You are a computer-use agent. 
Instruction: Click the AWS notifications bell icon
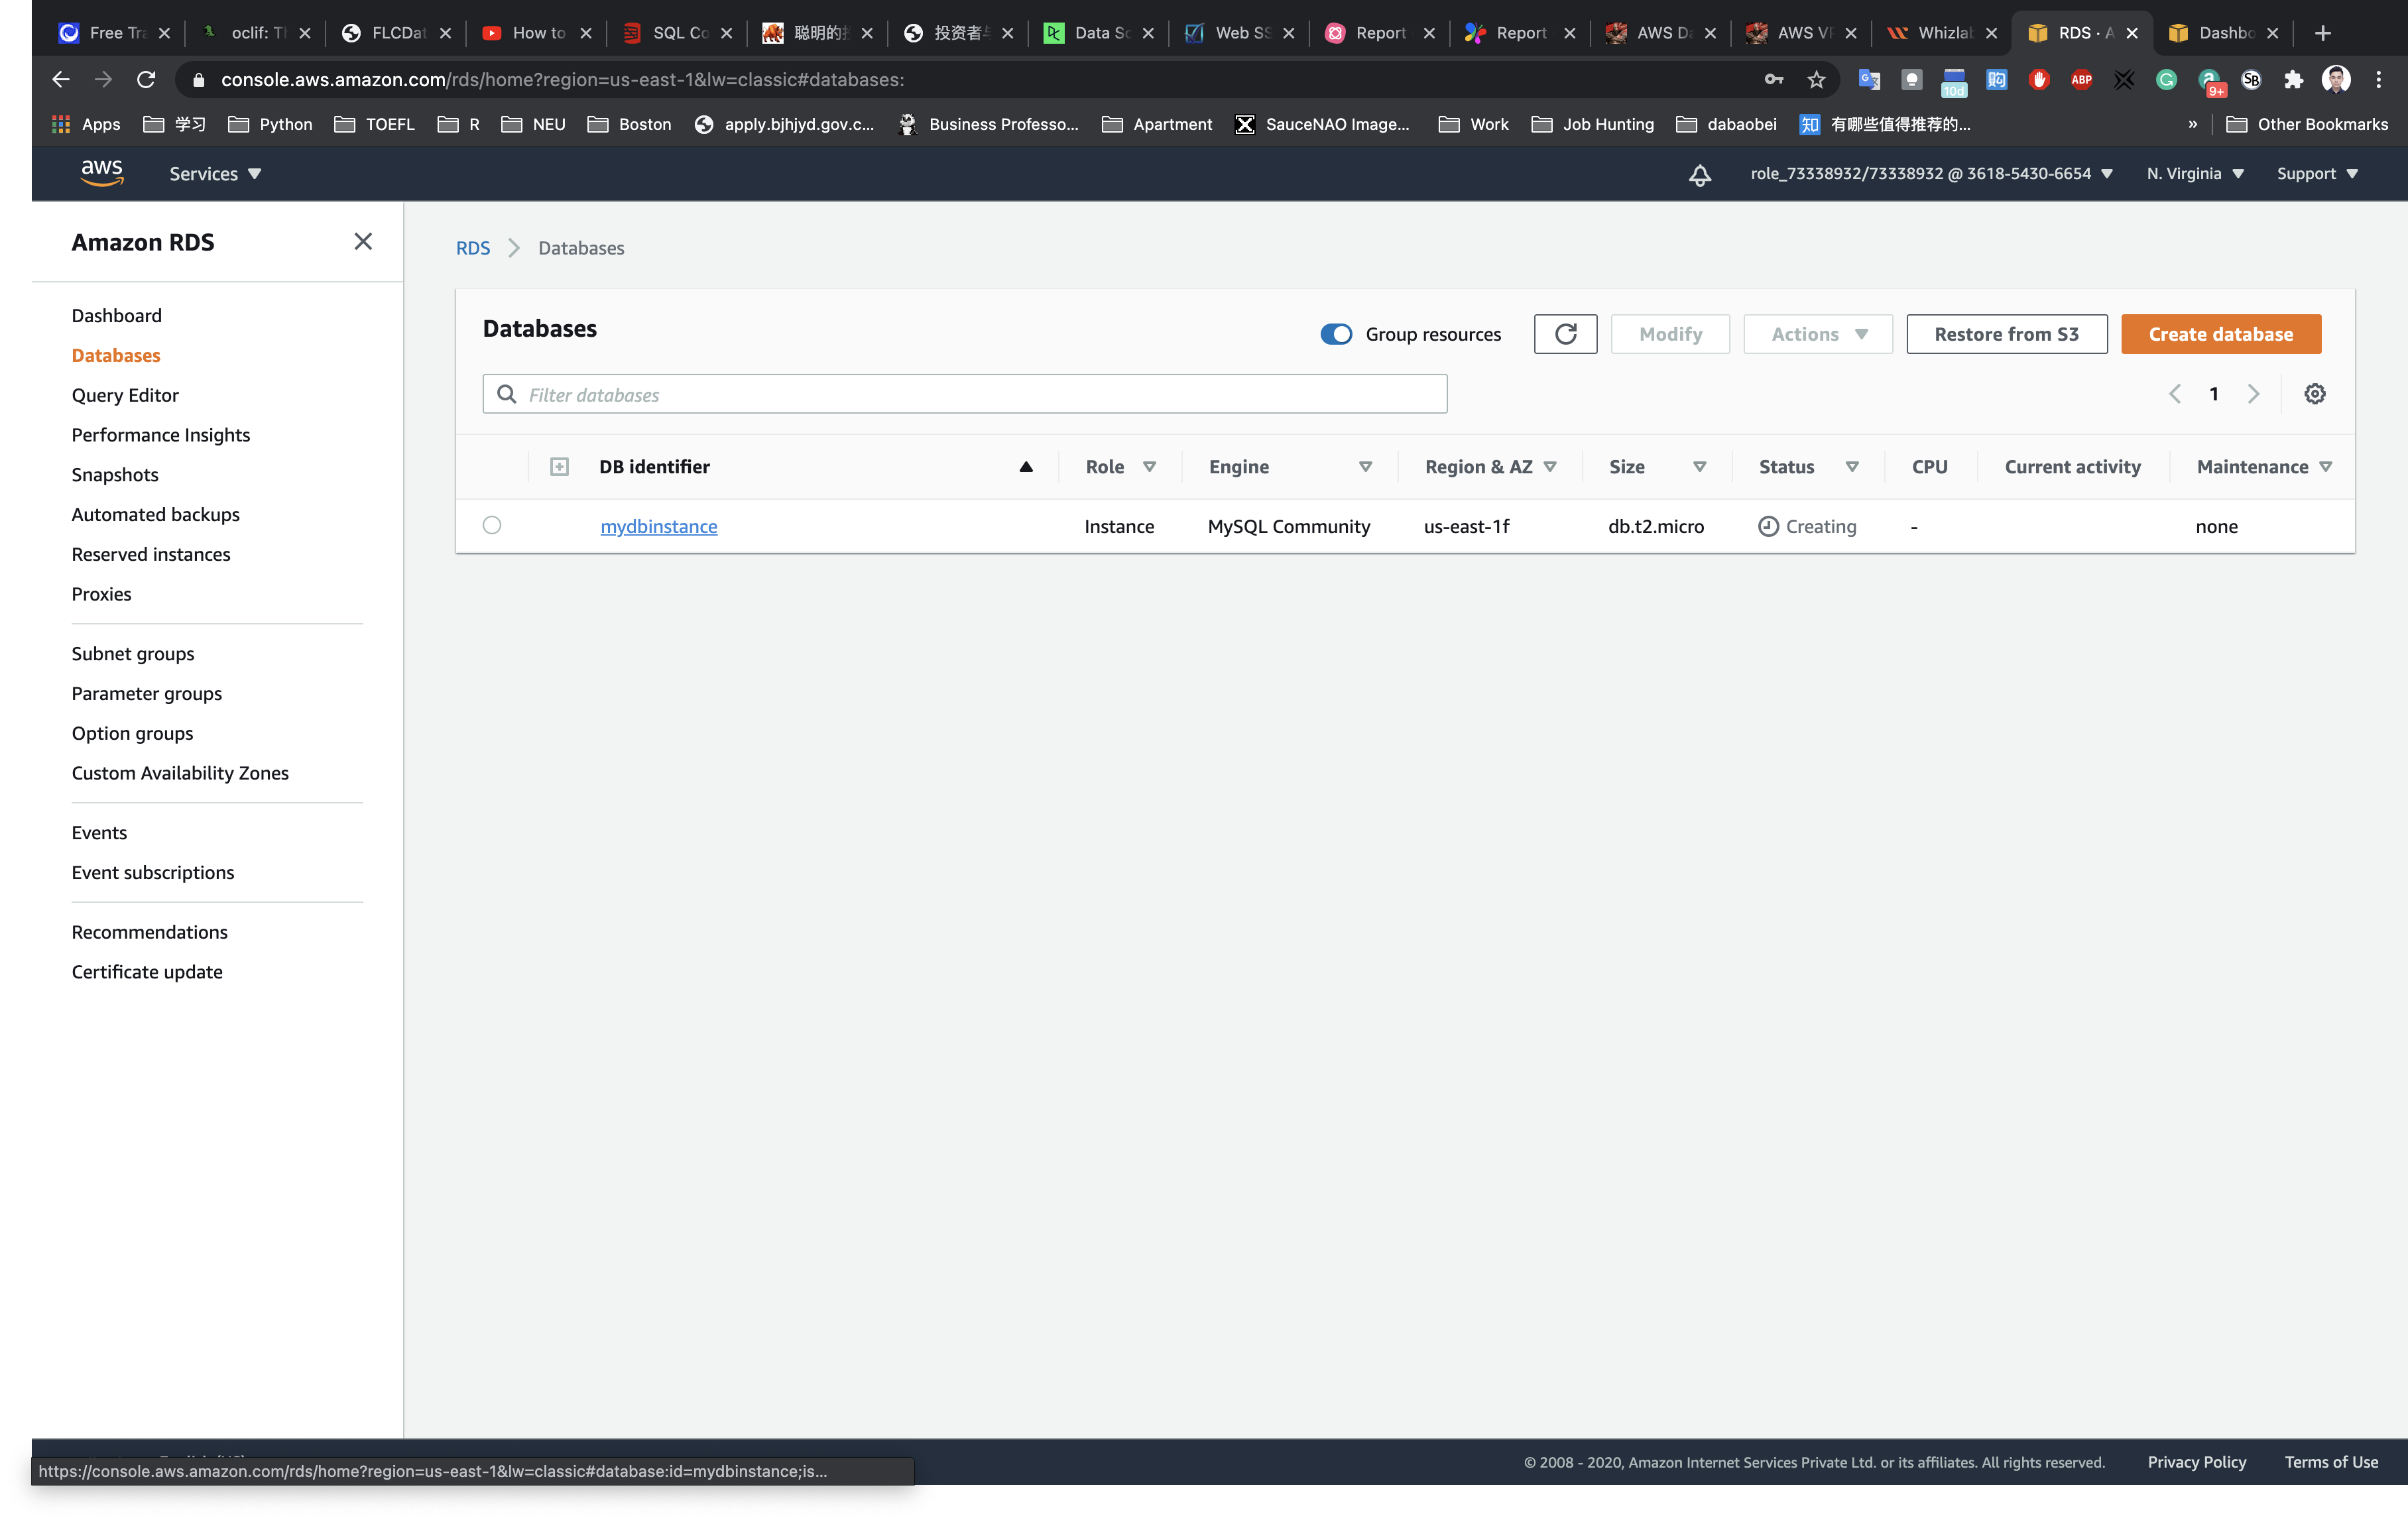pyautogui.click(x=1699, y=175)
